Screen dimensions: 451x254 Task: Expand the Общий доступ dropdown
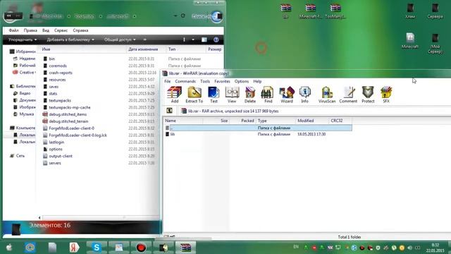[120, 40]
